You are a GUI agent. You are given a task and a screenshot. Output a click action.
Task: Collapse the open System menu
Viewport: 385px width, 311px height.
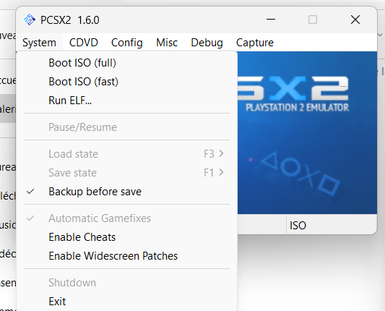(39, 43)
